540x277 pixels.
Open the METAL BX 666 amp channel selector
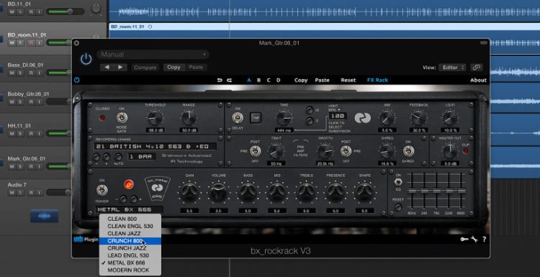point(129,209)
